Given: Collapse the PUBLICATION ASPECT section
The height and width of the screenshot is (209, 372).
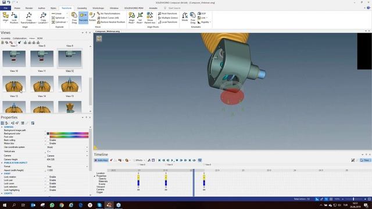Looking at the screenshot, I should click(x=2, y=163).
